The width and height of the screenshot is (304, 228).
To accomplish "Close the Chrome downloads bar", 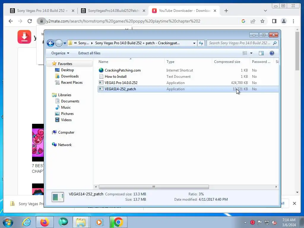I will (x=294, y=203).
